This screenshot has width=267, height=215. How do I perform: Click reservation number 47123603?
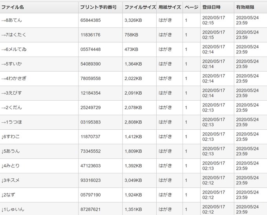(91, 166)
